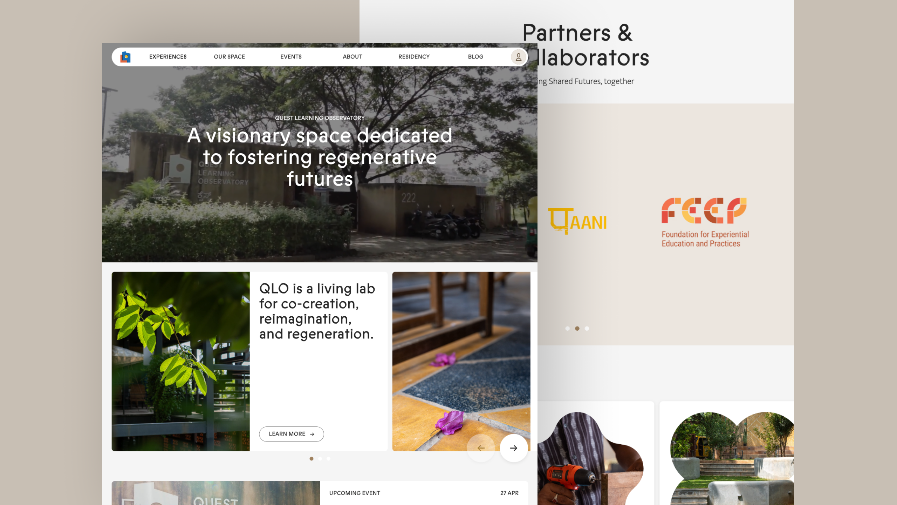897x505 pixels.
Task: Open the purple flower floor photo
Action: (x=461, y=361)
